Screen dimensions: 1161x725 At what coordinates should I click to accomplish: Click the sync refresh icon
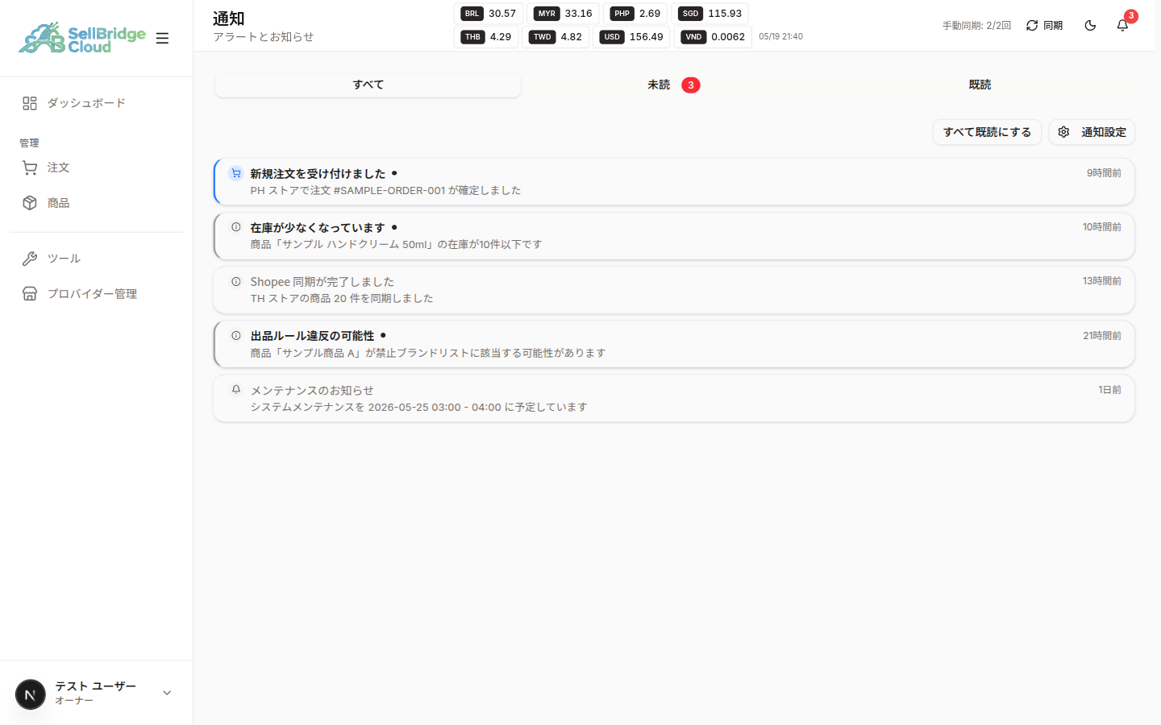point(1032,26)
